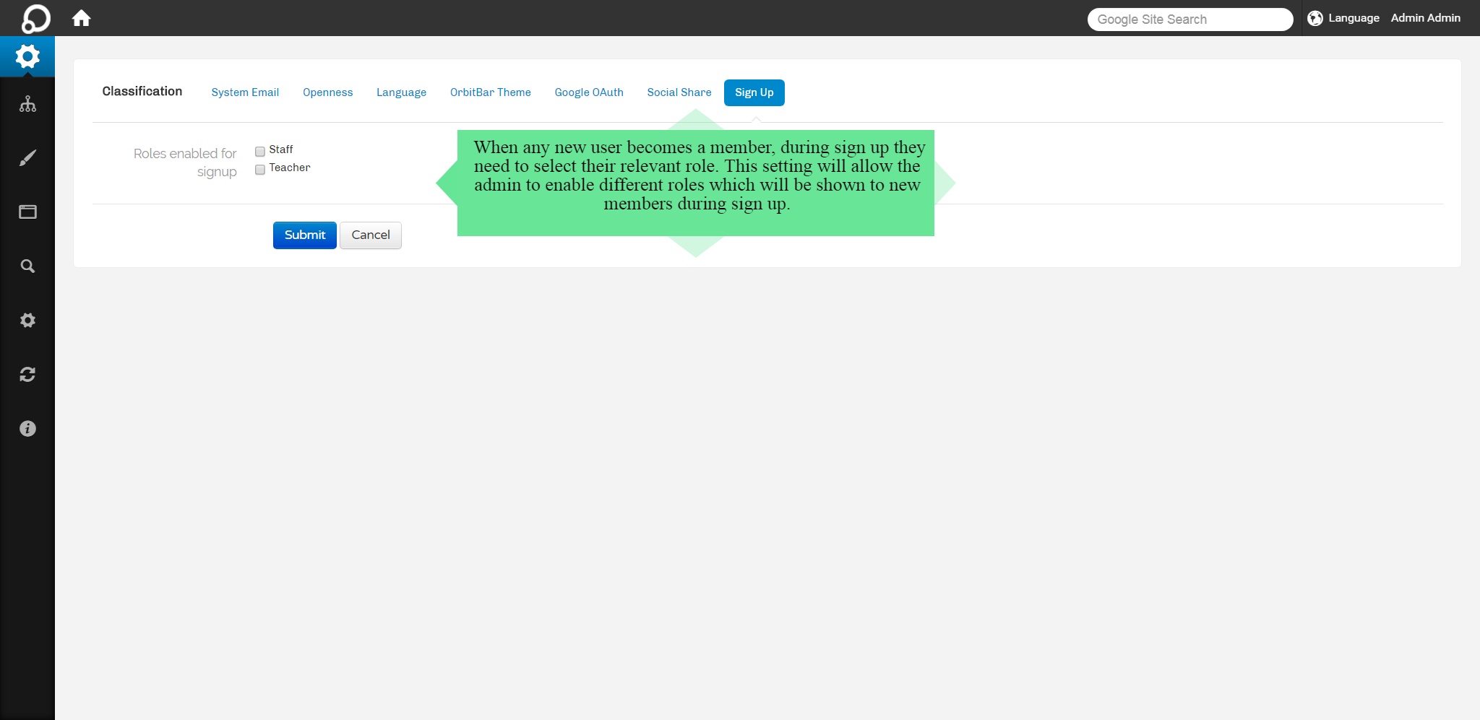Open the lower gear preferences icon
The image size is (1480, 720).
click(27, 320)
